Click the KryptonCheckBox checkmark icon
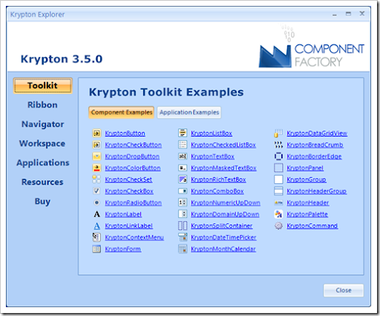 tap(96, 191)
